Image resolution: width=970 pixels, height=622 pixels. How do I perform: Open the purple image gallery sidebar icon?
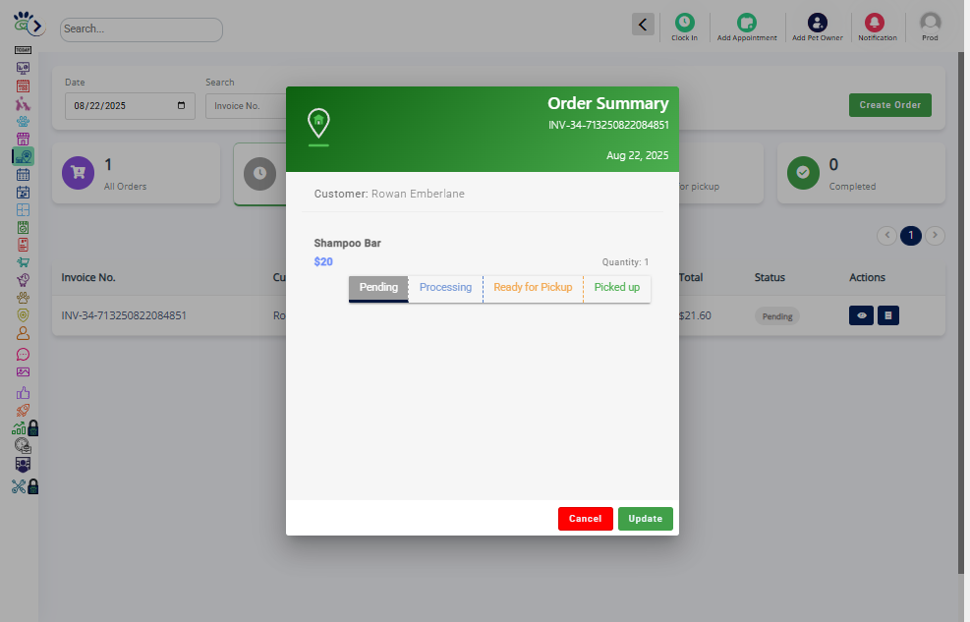click(x=23, y=372)
